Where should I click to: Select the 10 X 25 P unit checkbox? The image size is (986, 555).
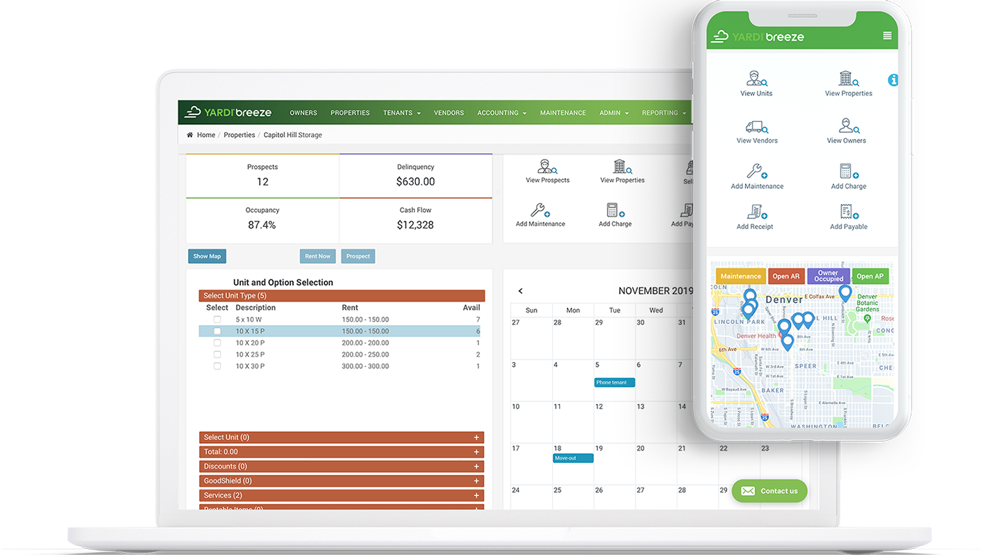point(217,354)
